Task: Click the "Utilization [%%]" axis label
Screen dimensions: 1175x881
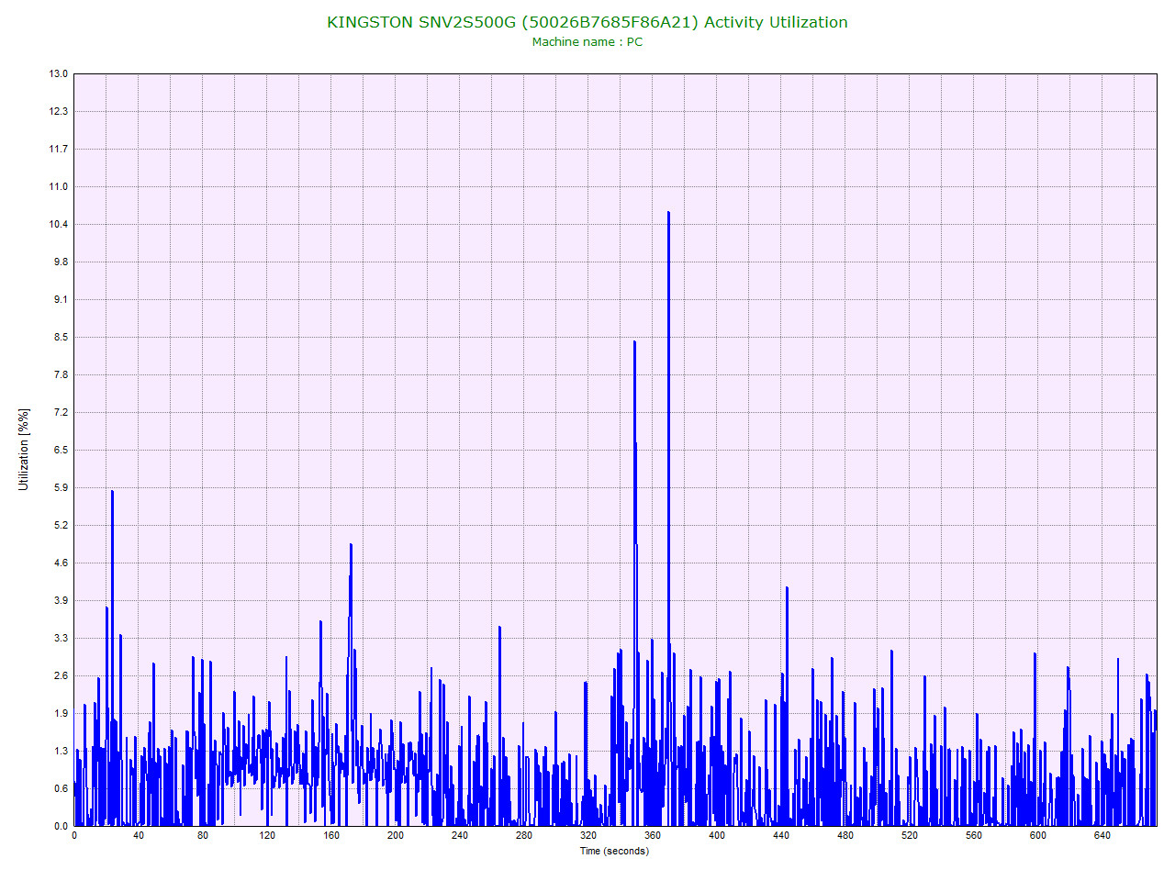Action: click(x=25, y=449)
